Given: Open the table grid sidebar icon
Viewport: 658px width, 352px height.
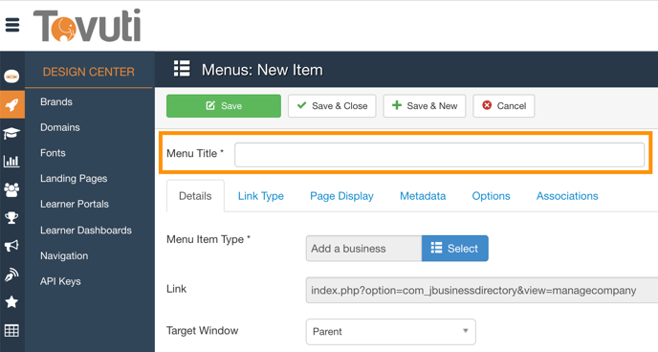Looking at the screenshot, I should pyautogui.click(x=11, y=331).
